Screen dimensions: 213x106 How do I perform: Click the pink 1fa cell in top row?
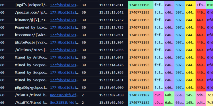click(201, 5)
